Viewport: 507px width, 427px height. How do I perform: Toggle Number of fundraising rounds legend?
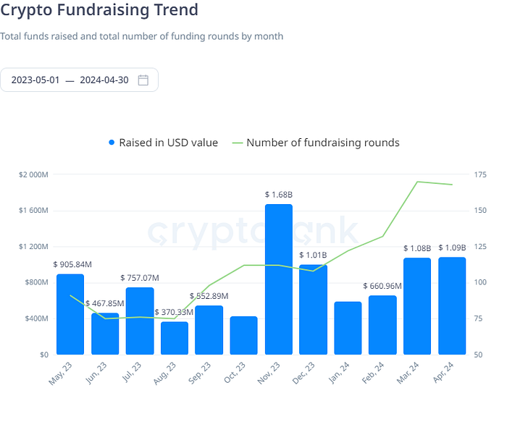[x=316, y=143]
